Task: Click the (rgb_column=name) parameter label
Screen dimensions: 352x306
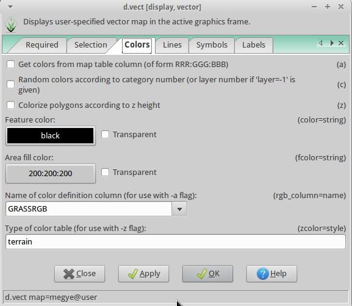Action: (x=309, y=196)
